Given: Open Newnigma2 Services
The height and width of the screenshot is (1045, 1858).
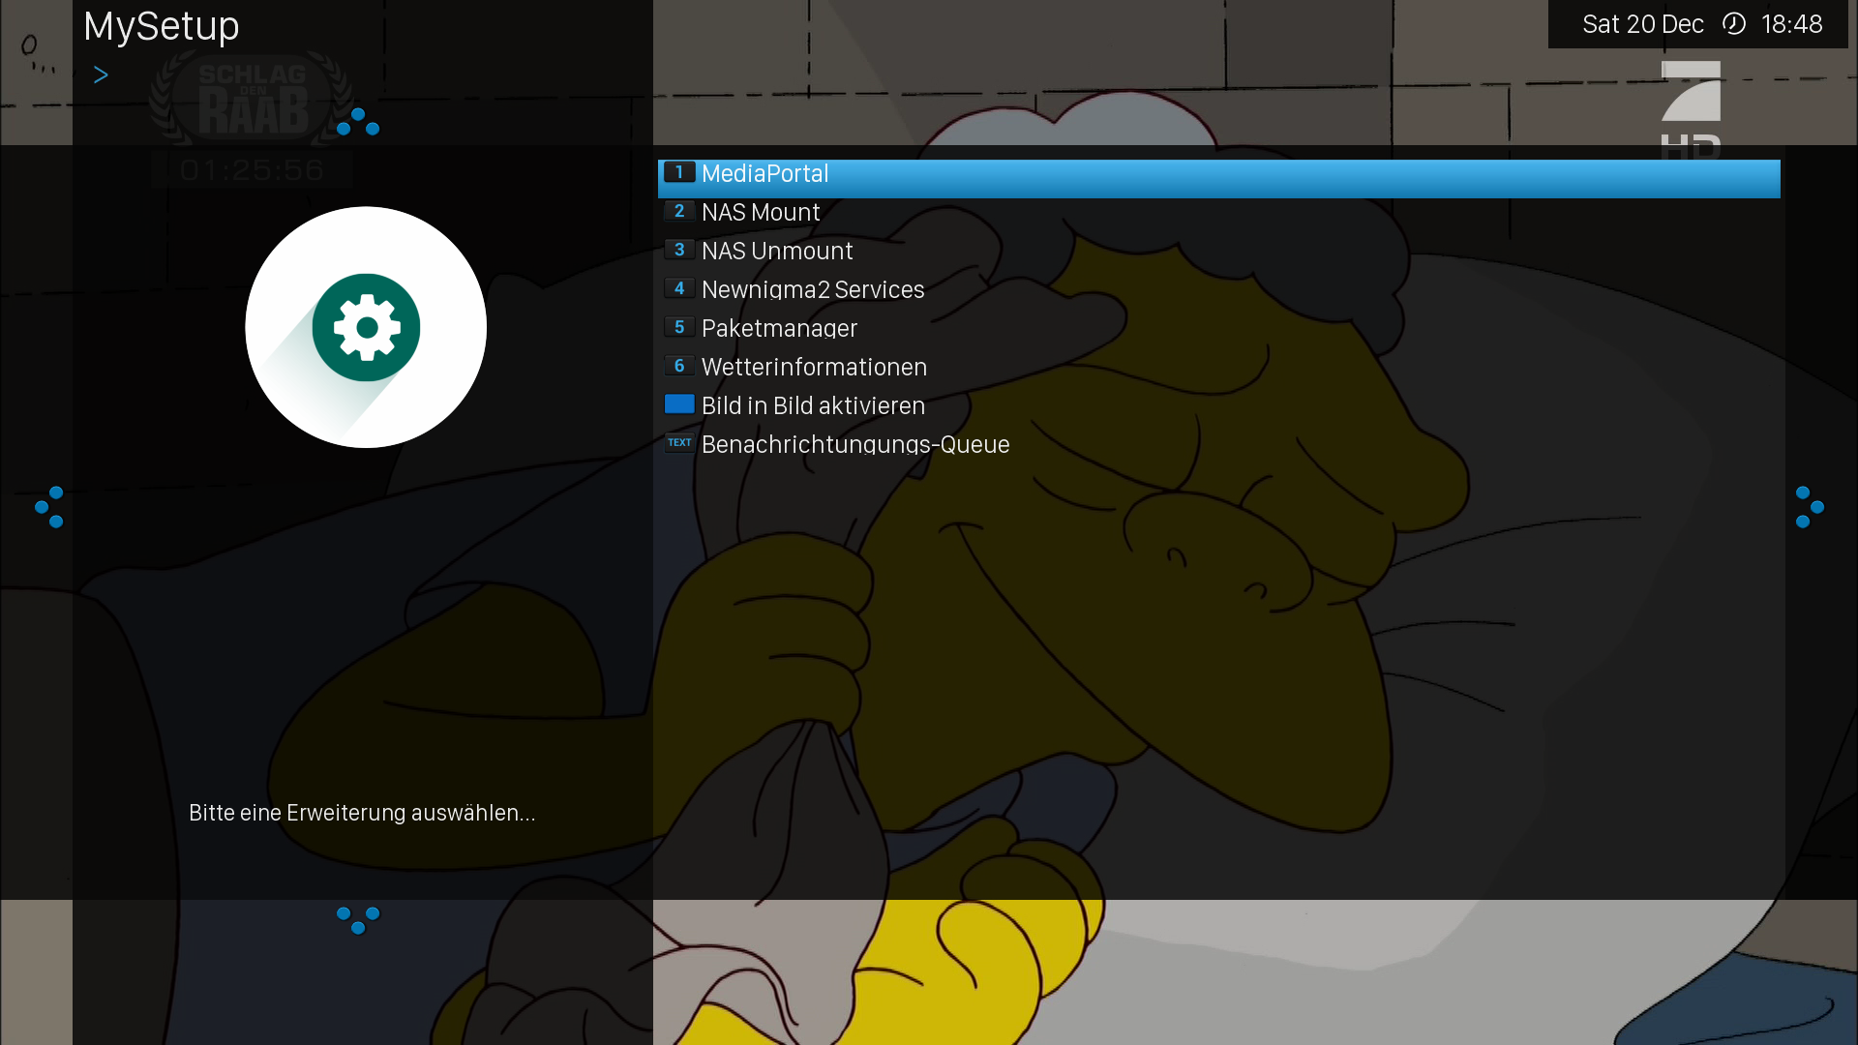Looking at the screenshot, I should tap(812, 290).
